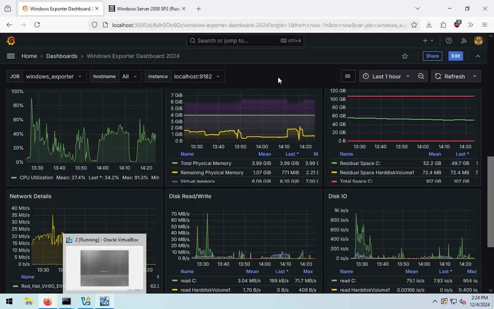The width and height of the screenshot is (494, 309).
Task: Expand the refresh interval dropdown arrow
Action: 475,76
